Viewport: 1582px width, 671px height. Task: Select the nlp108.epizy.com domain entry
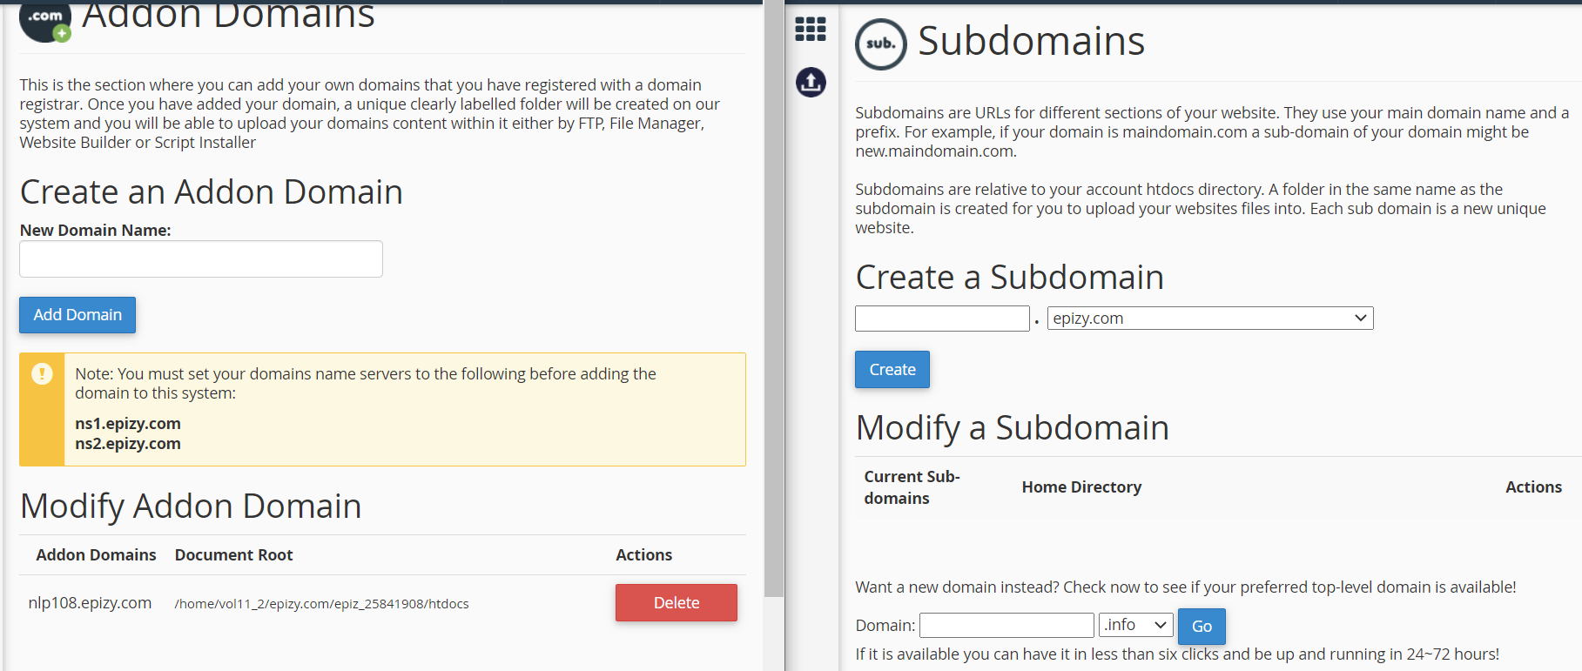point(90,603)
